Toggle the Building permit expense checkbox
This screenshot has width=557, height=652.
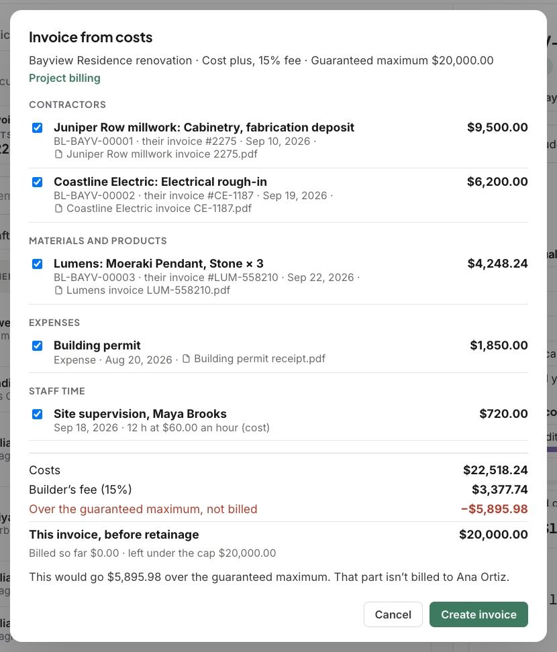(x=38, y=346)
